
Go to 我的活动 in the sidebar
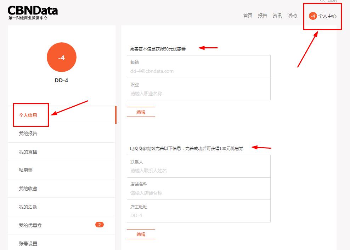[28, 207]
